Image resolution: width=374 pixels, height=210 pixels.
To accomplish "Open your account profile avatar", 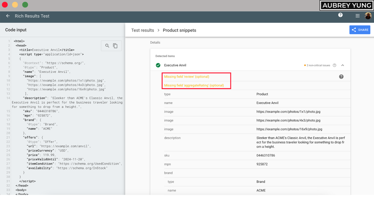I will tap(368, 15).
